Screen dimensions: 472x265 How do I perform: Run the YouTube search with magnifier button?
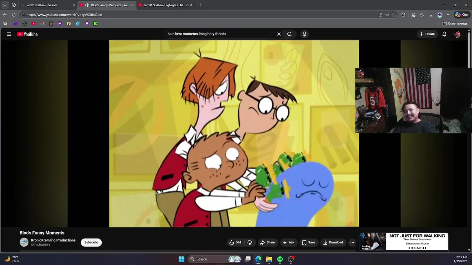tap(289, 34)
